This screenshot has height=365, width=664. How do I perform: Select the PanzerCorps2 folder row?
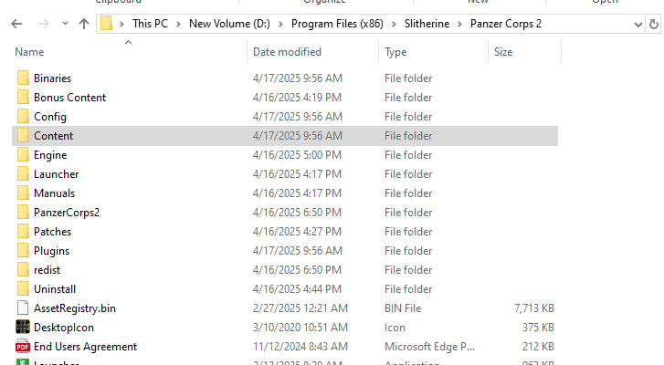point(285,213)
